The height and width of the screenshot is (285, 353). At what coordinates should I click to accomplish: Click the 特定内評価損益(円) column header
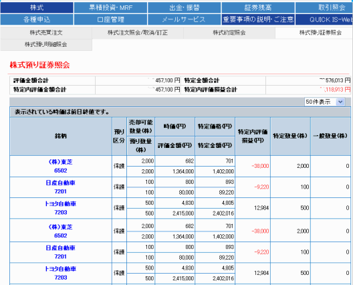tap(253, 136)
